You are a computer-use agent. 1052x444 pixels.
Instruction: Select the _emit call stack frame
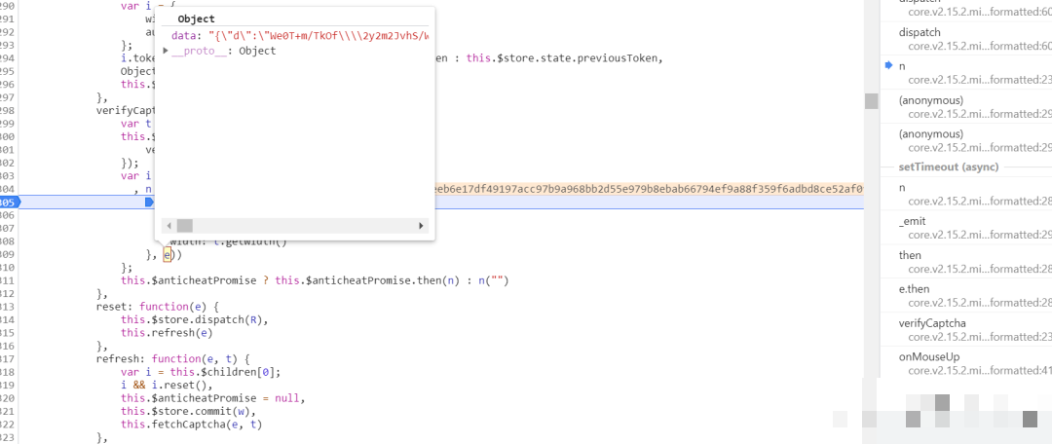(x=915, y=221)
